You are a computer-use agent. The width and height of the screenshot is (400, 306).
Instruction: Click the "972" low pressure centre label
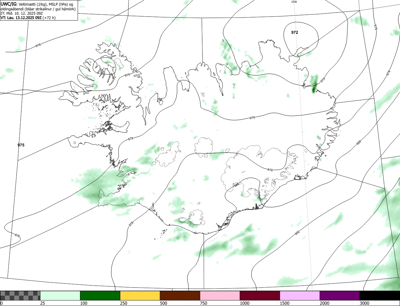pyautogui.click(x=294, y=33)
